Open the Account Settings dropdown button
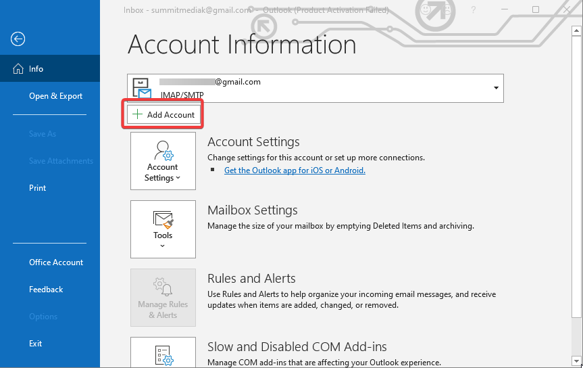583x368 pixels. tap(163, 161)
